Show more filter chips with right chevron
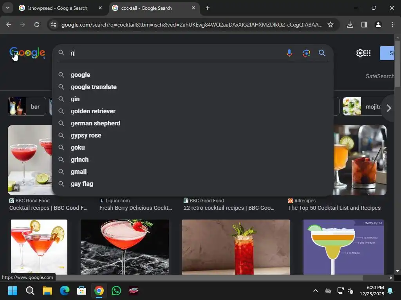 [x=389, y=108]
